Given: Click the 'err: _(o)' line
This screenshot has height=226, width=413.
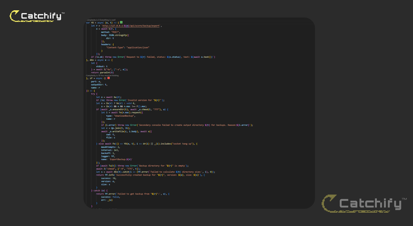Looking at the screenshot, I should (107, 200).
